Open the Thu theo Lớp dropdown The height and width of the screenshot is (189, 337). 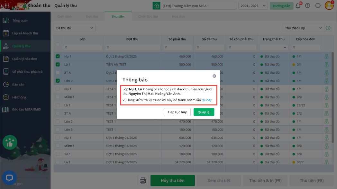click(x=303, y=28)
